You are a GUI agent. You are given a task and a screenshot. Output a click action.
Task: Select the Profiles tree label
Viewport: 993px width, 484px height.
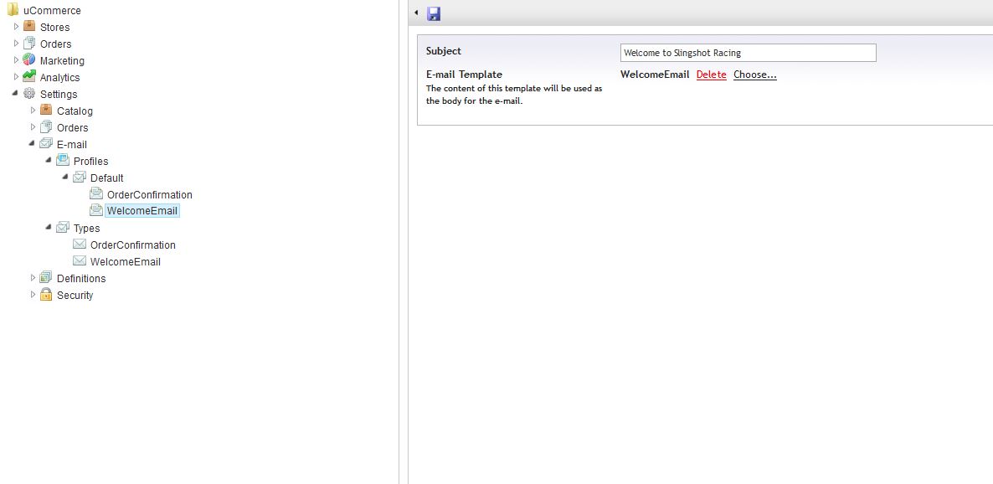pos(90,162)
